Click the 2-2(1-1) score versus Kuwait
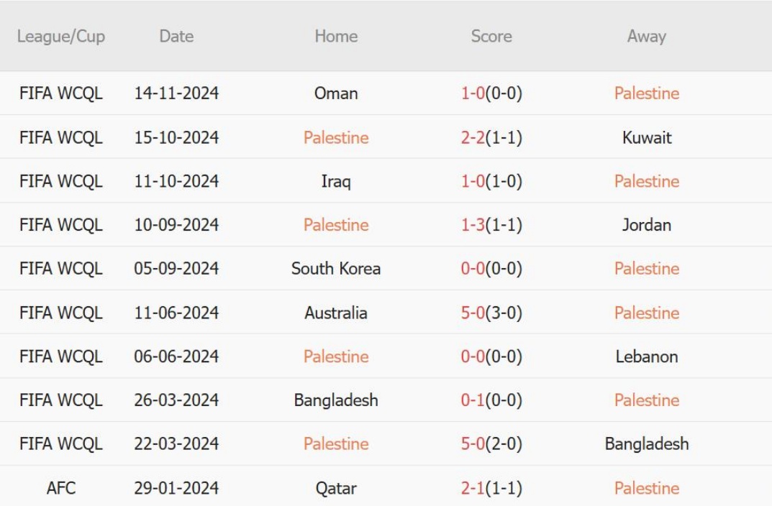 [491, 137]
